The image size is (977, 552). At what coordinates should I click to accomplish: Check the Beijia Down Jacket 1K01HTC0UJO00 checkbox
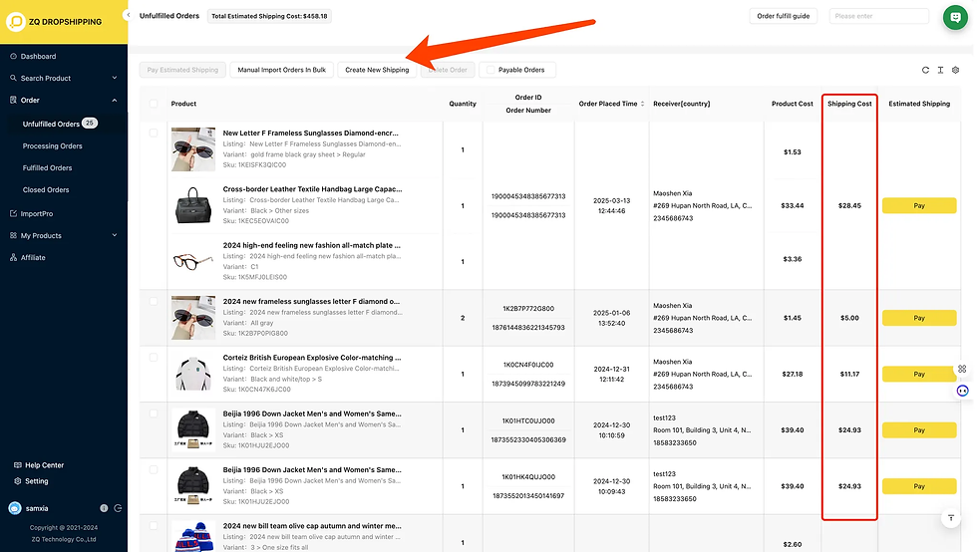coord(154,414)
